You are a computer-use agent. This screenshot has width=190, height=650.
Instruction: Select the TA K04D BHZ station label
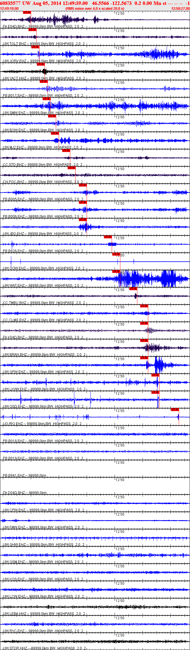click(43, 337)
